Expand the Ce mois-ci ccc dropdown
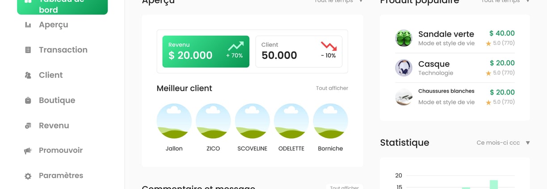This screenshot has width=547, height=189. (x=503, y=143)
